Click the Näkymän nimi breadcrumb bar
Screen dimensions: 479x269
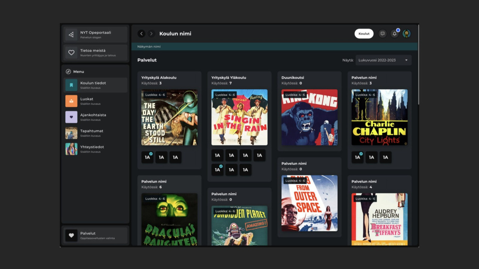[x=274, y=47]
